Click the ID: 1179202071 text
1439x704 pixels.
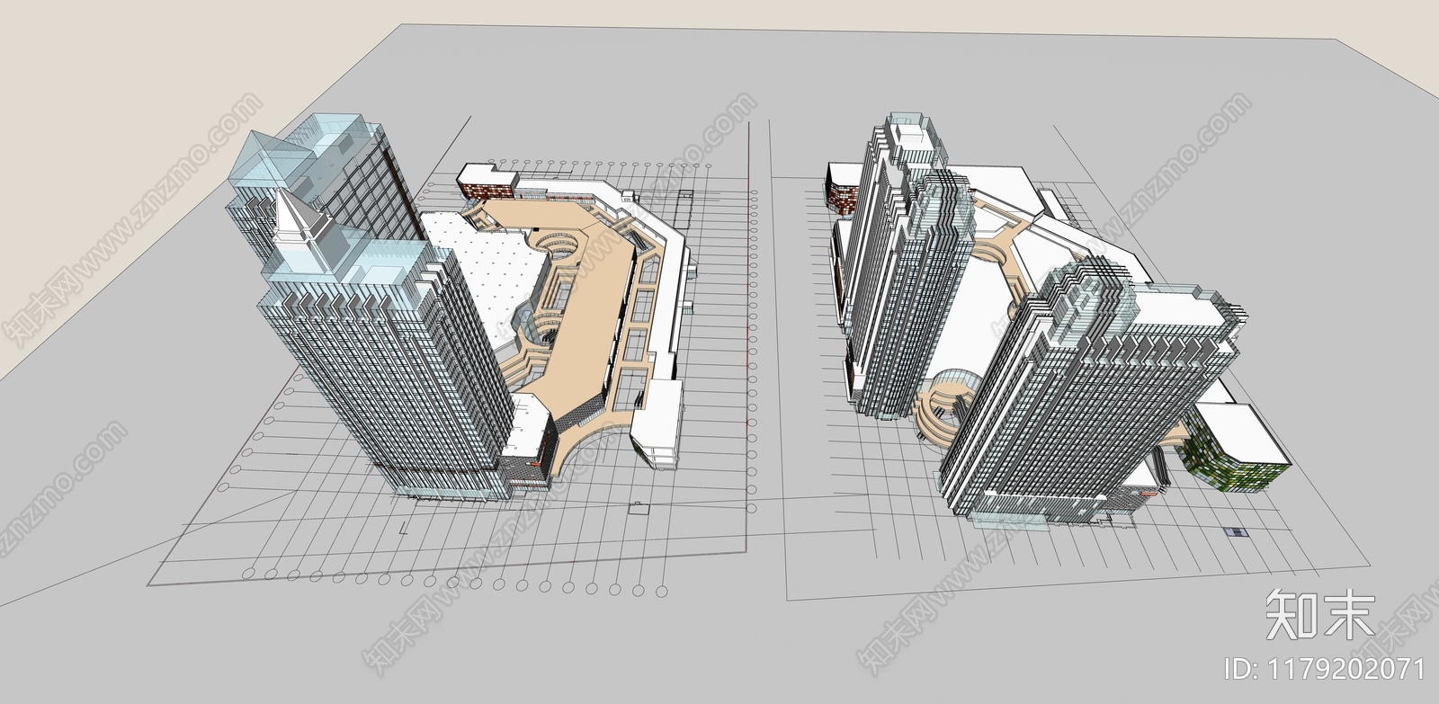tap(1326, 669)
